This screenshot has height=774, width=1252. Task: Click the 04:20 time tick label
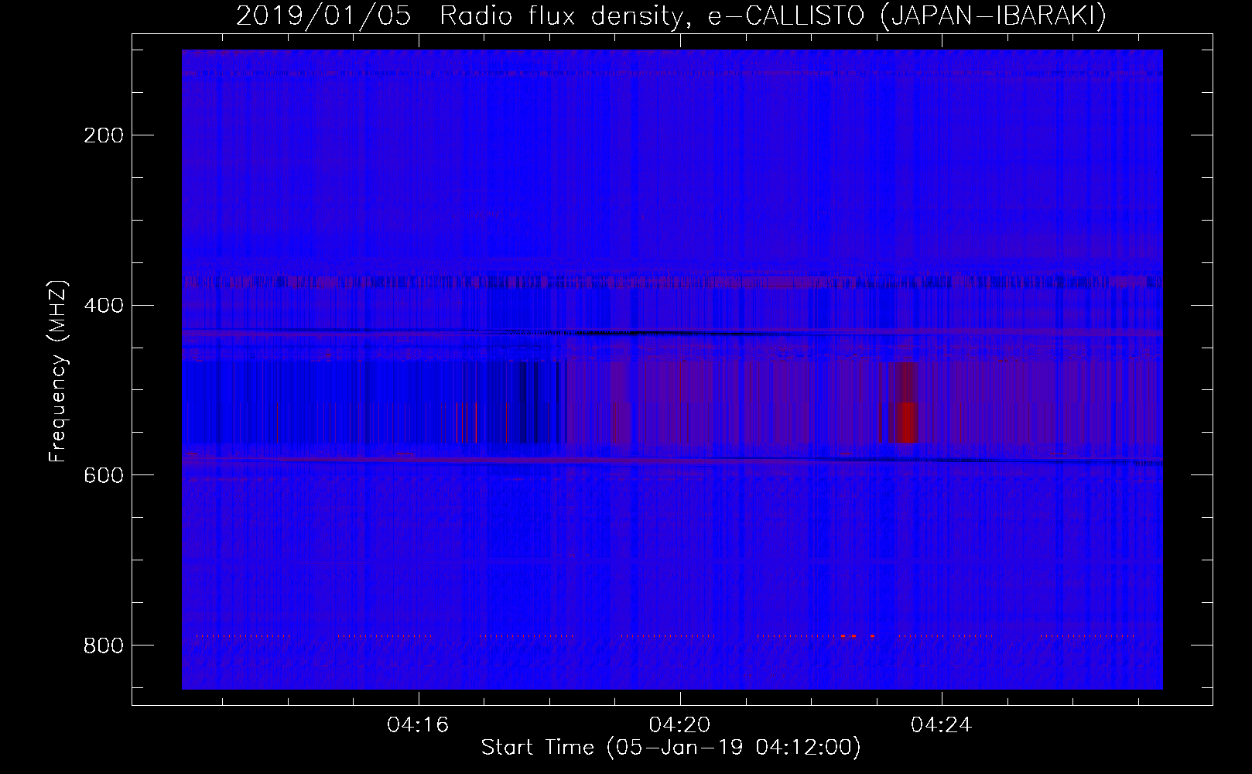679,725
